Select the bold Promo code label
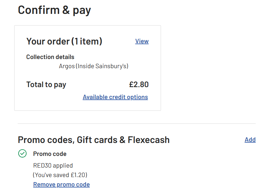267x196 pixels. (50, 154)
